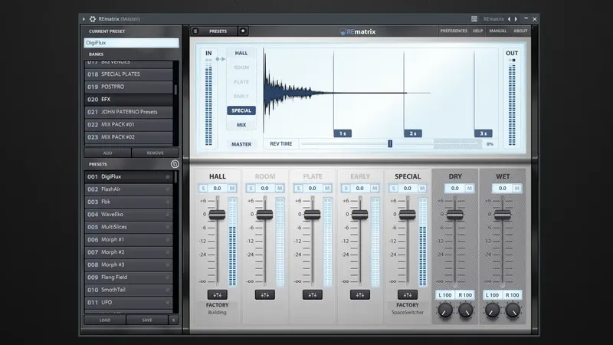
Task: Click the WET R 100 pan value
Action: [x=512, y=295]
